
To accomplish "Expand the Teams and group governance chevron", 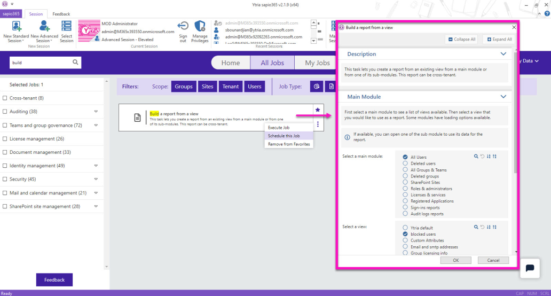I will click(96, 125).
